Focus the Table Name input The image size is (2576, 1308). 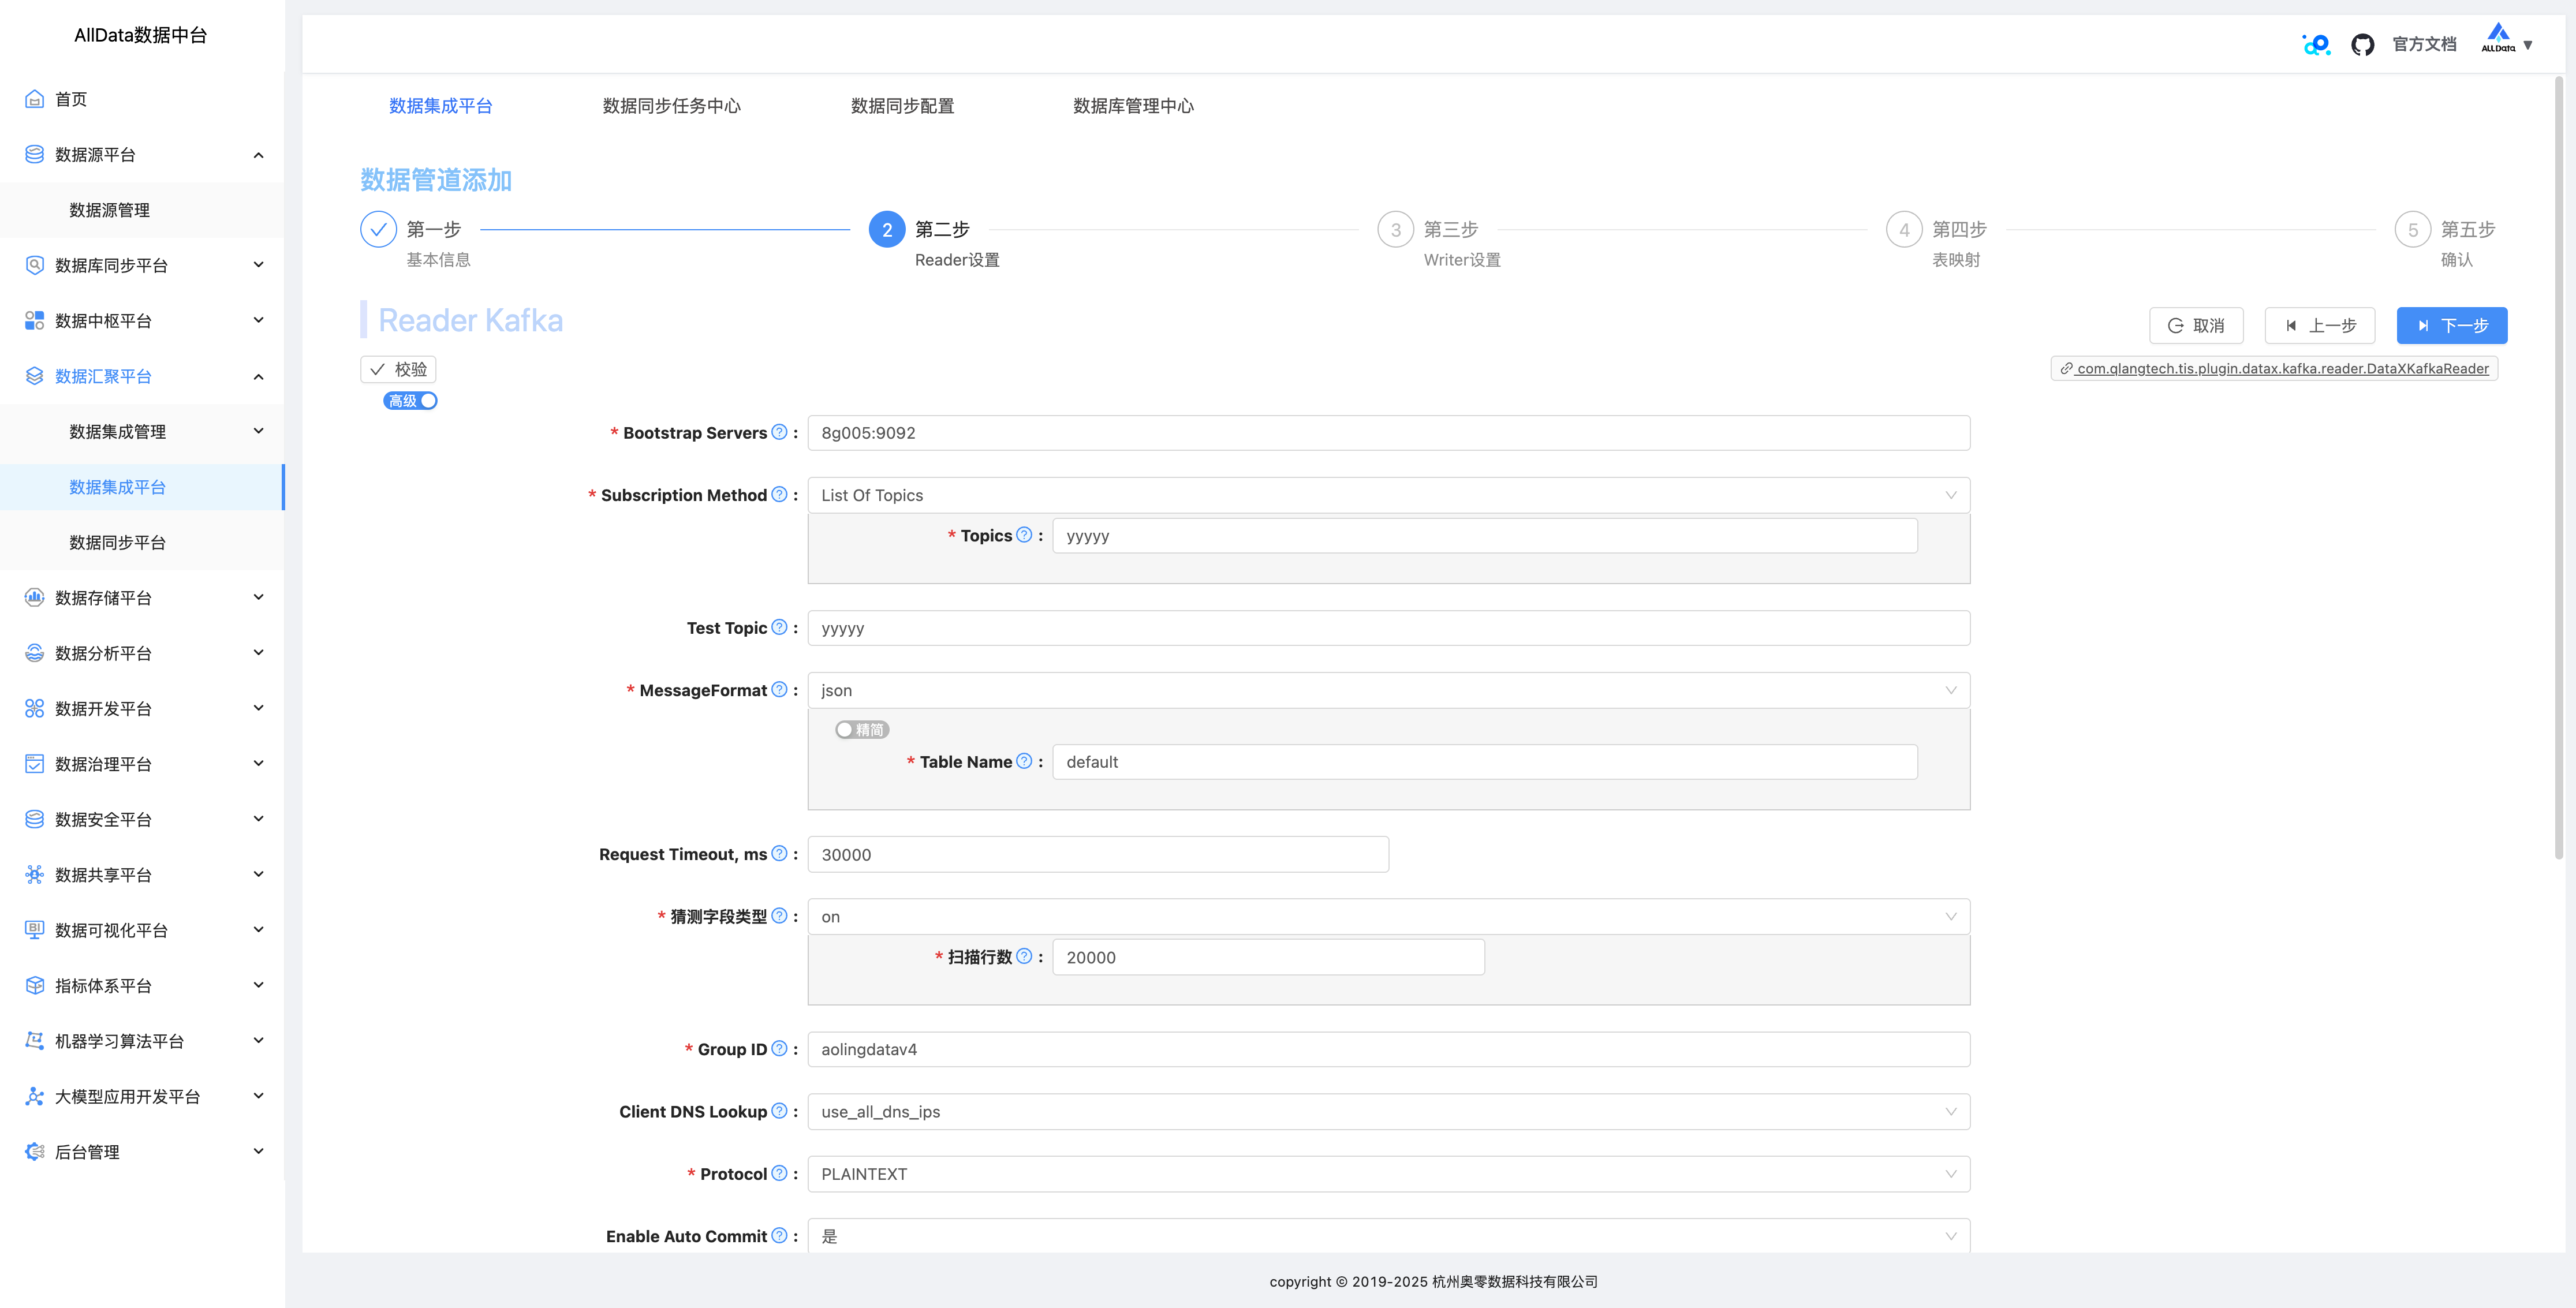coord(1485,762)
